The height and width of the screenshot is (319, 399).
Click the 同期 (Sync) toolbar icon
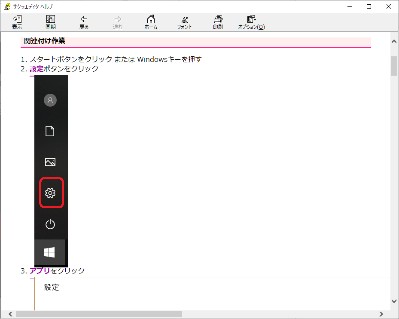point(50,22)
